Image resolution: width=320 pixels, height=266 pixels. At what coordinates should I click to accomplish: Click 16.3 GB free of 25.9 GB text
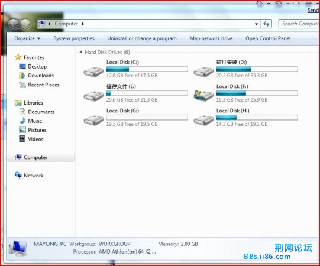click(242, 100)
